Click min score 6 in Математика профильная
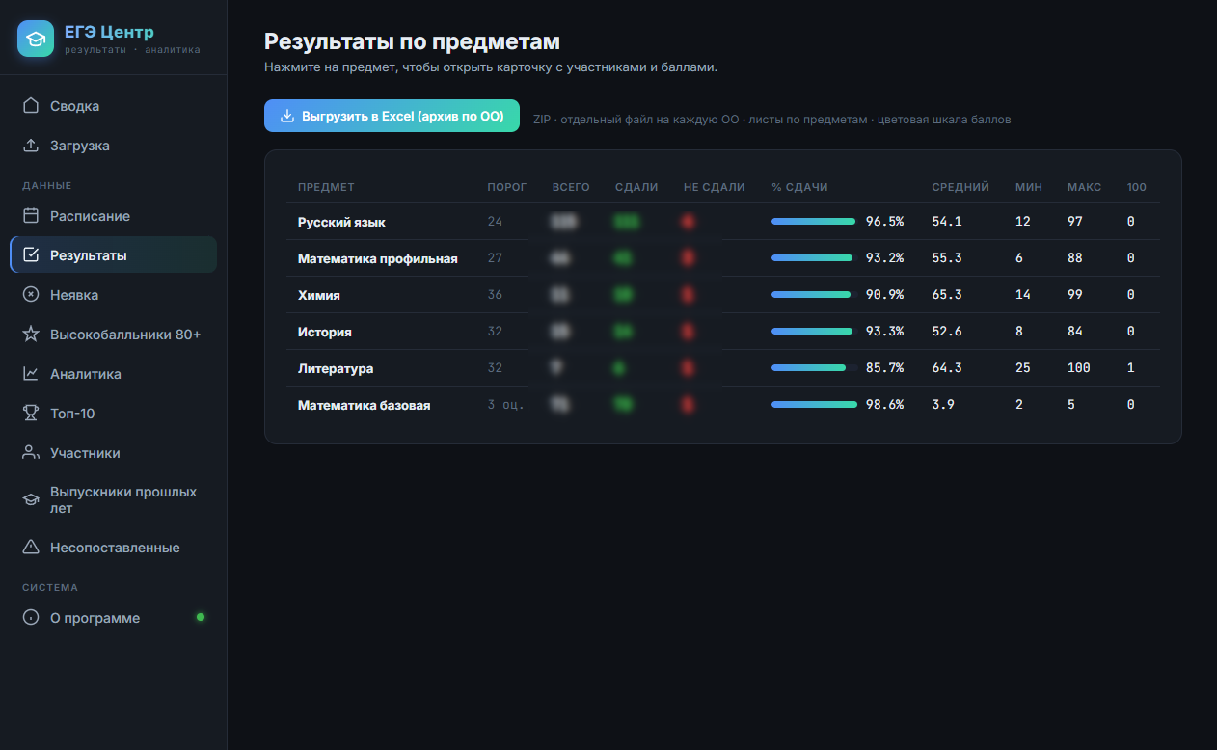Image resolution: width=1217 pixels, height=750 pixels. point(1019,258)
